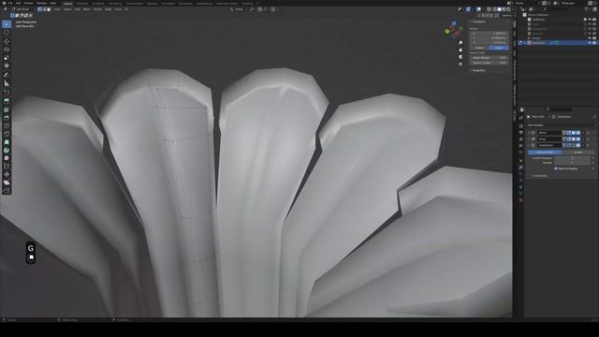Select the Loop Cut tool

coord(7,125)
